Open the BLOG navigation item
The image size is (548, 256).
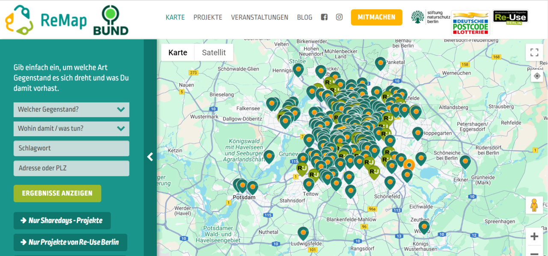(304, 18)
